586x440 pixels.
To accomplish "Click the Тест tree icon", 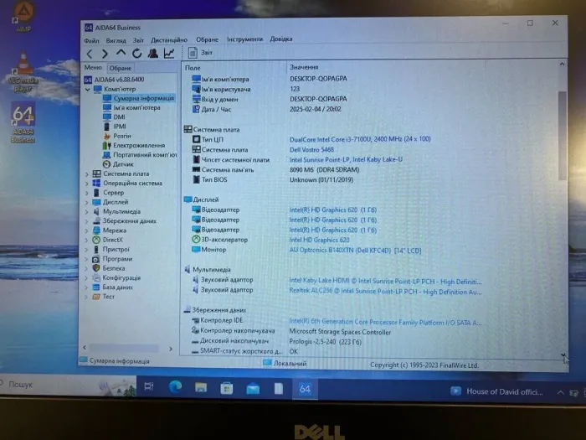I will (96, 297).
